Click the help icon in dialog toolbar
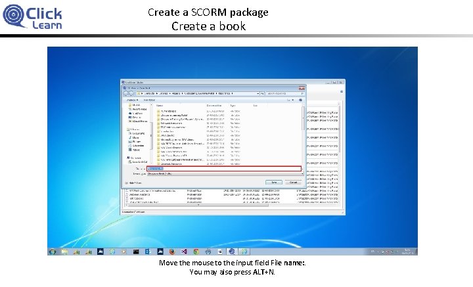Image resolution: width=473 pixels, height=287 pixels. pos(300,100)
